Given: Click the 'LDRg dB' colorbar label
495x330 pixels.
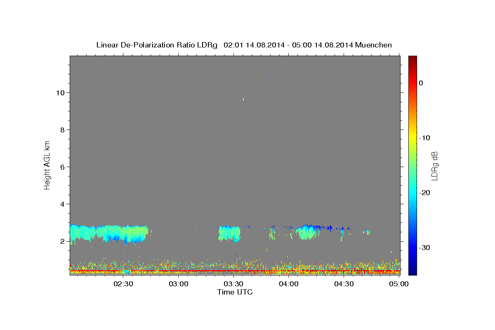Looking at the screenshot, I should [434, 165].
